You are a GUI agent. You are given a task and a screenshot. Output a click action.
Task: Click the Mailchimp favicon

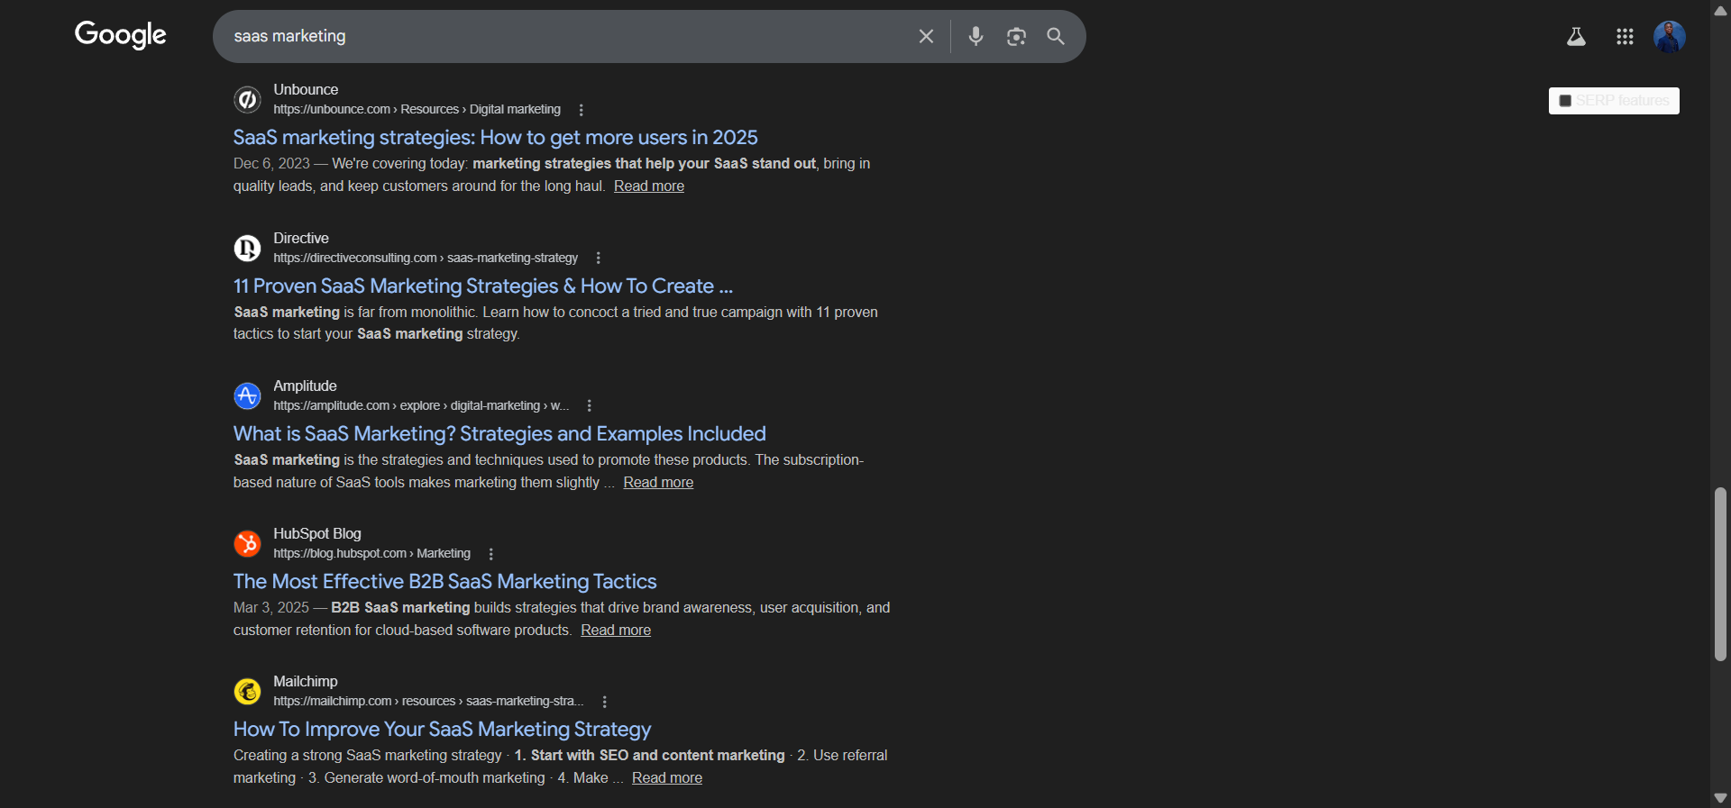click(x=247, y=691)
